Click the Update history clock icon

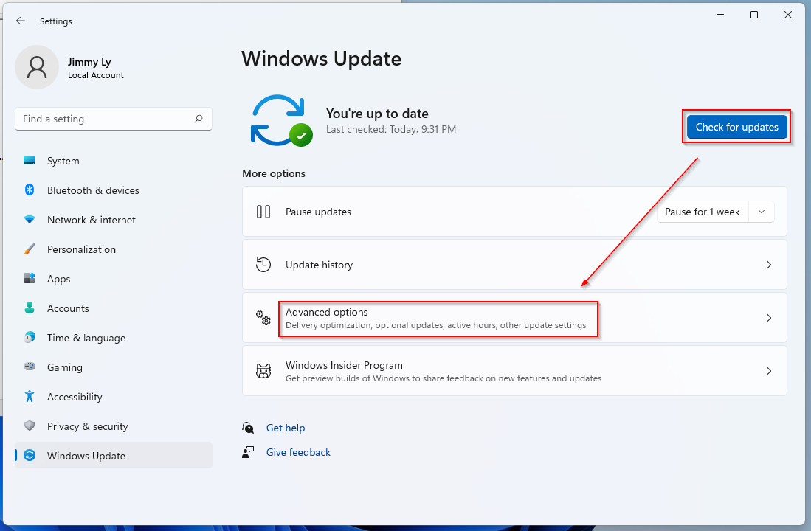pos(263,265)
